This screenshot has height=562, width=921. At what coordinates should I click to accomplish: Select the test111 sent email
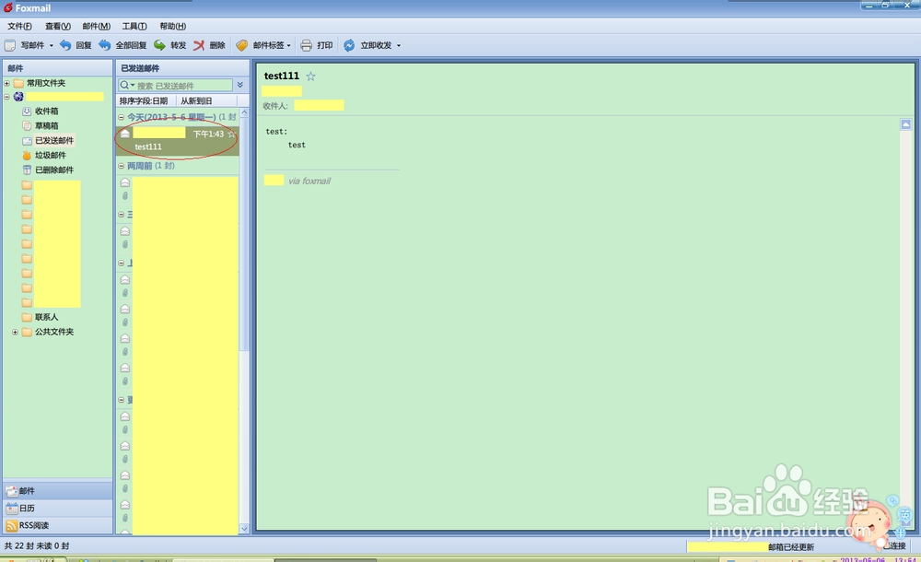tap(178, 140)
